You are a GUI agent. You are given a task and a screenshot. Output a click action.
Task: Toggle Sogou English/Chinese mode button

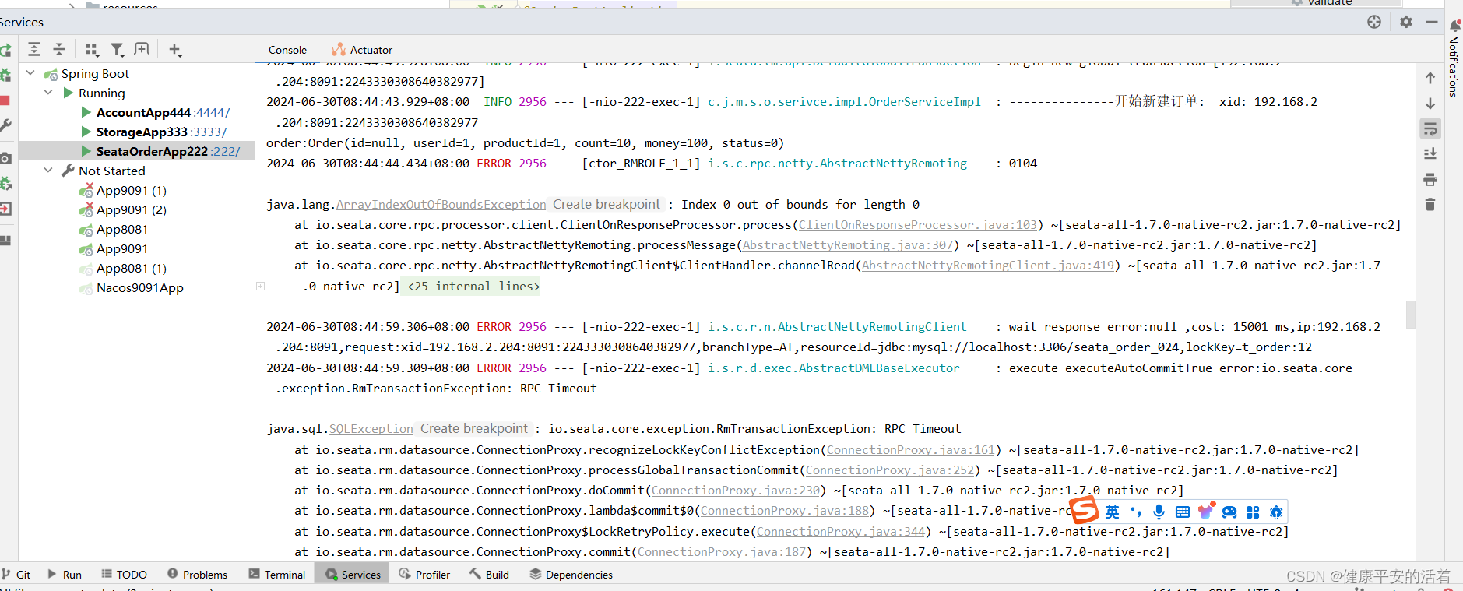(1112, 512)
